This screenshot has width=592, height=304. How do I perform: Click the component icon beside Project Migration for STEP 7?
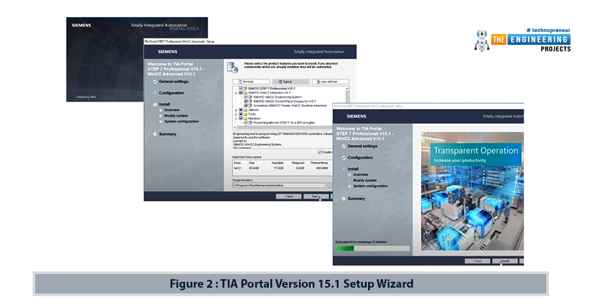click(251, 123)
